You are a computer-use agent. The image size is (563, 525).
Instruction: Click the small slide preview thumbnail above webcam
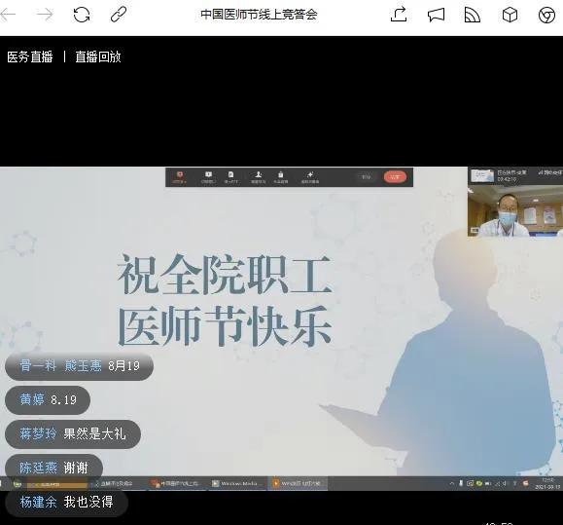(482, 176)
